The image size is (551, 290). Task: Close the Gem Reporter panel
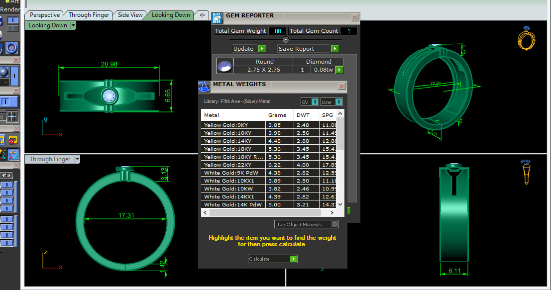click(x=354, y=17)
